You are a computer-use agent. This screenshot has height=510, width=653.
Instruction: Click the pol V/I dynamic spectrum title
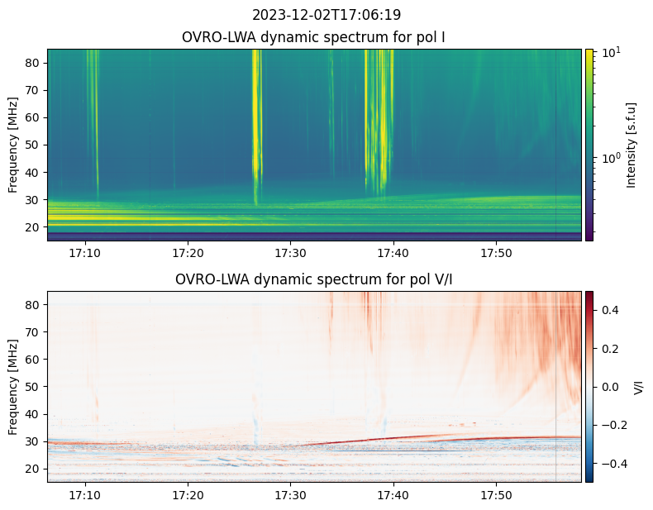coord(313,279)
